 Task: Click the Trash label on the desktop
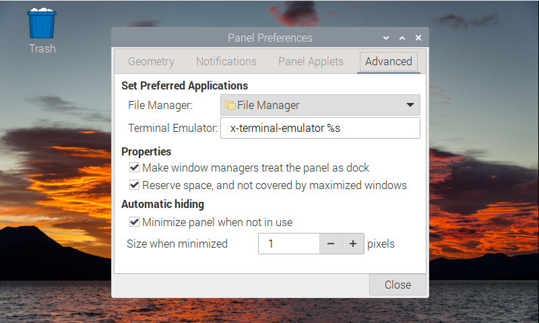(42, 48)
